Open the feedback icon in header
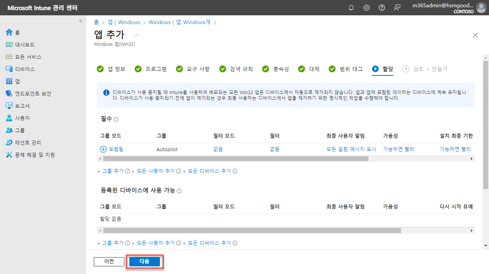The height and width of the screenshot is (274, 489). click(397, 8)
